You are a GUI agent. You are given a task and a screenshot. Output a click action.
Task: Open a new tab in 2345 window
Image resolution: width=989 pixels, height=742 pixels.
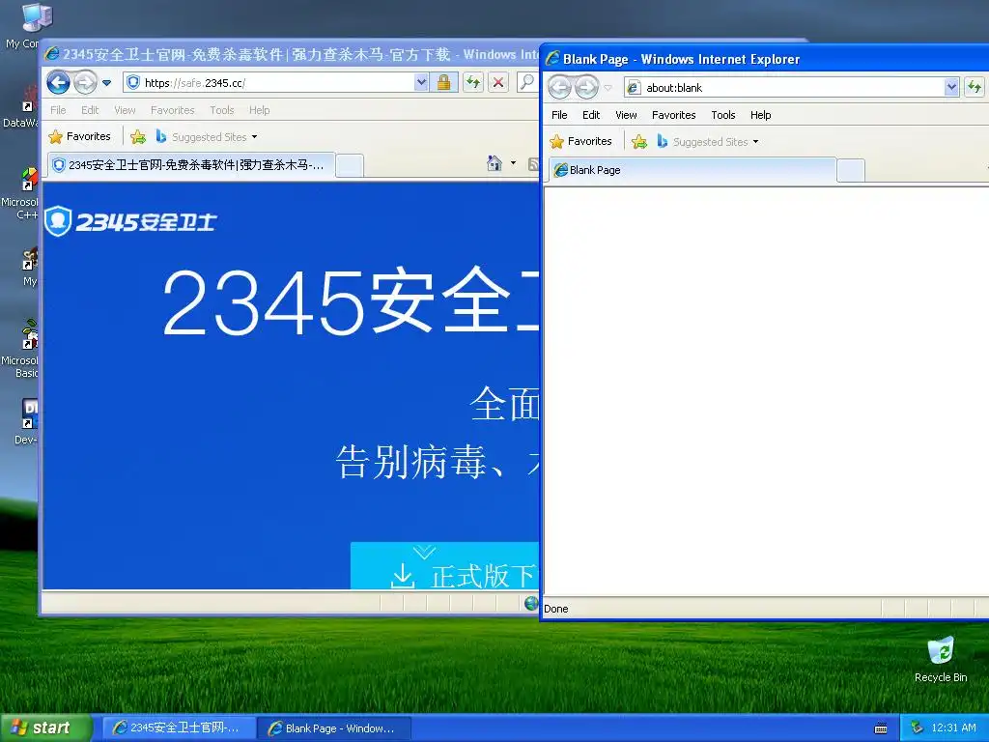click(x=349, y=166)
